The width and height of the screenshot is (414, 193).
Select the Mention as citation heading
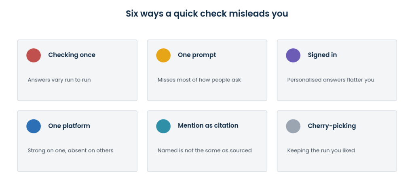point(208,126)
